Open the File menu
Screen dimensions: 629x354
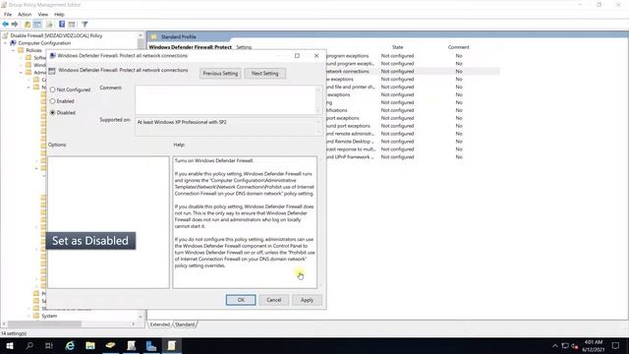[8, 15]
